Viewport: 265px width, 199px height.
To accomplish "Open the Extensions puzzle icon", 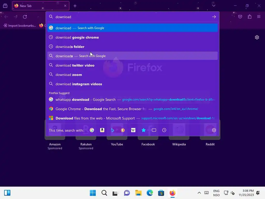I will (x=249, y=17).
